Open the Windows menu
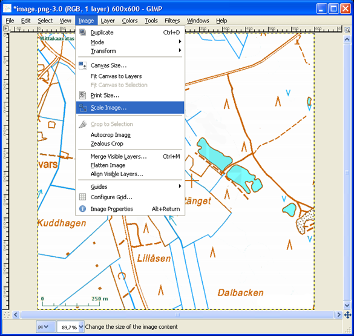The width and height of the screenshot is (354, 336). [198, 21]
